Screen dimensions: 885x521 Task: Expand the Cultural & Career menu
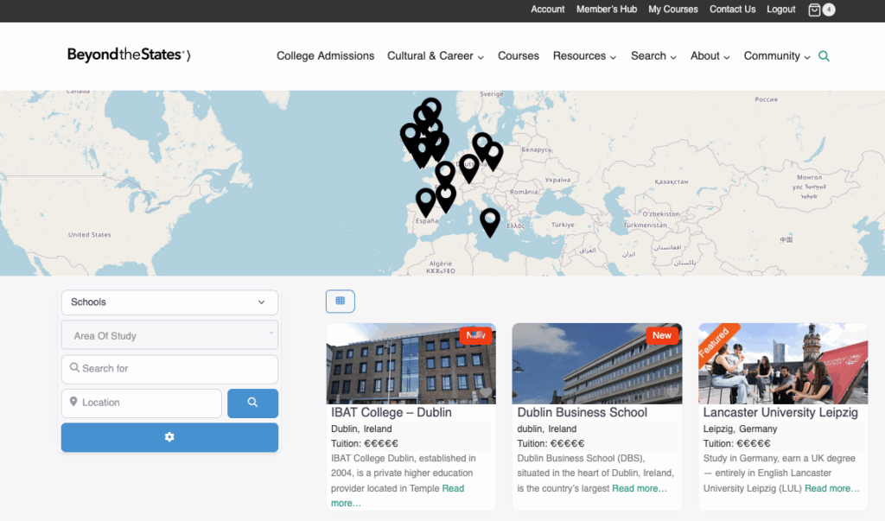pyautogui.click(x=436, y=56)
